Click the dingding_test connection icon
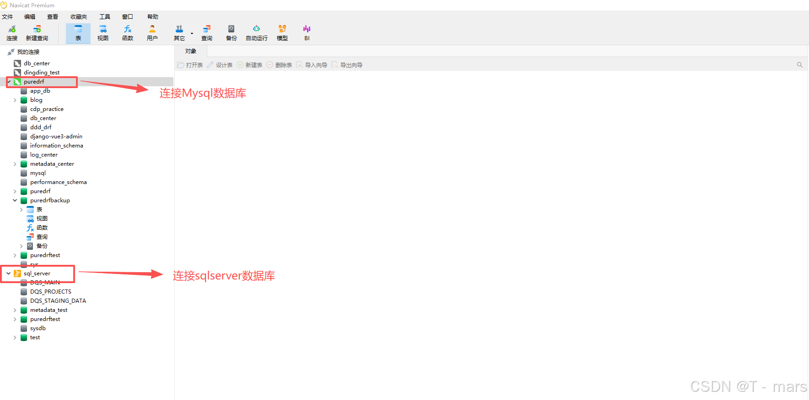Image resolution: width=809 pixels, height=400 pixels. pos(17,73)
